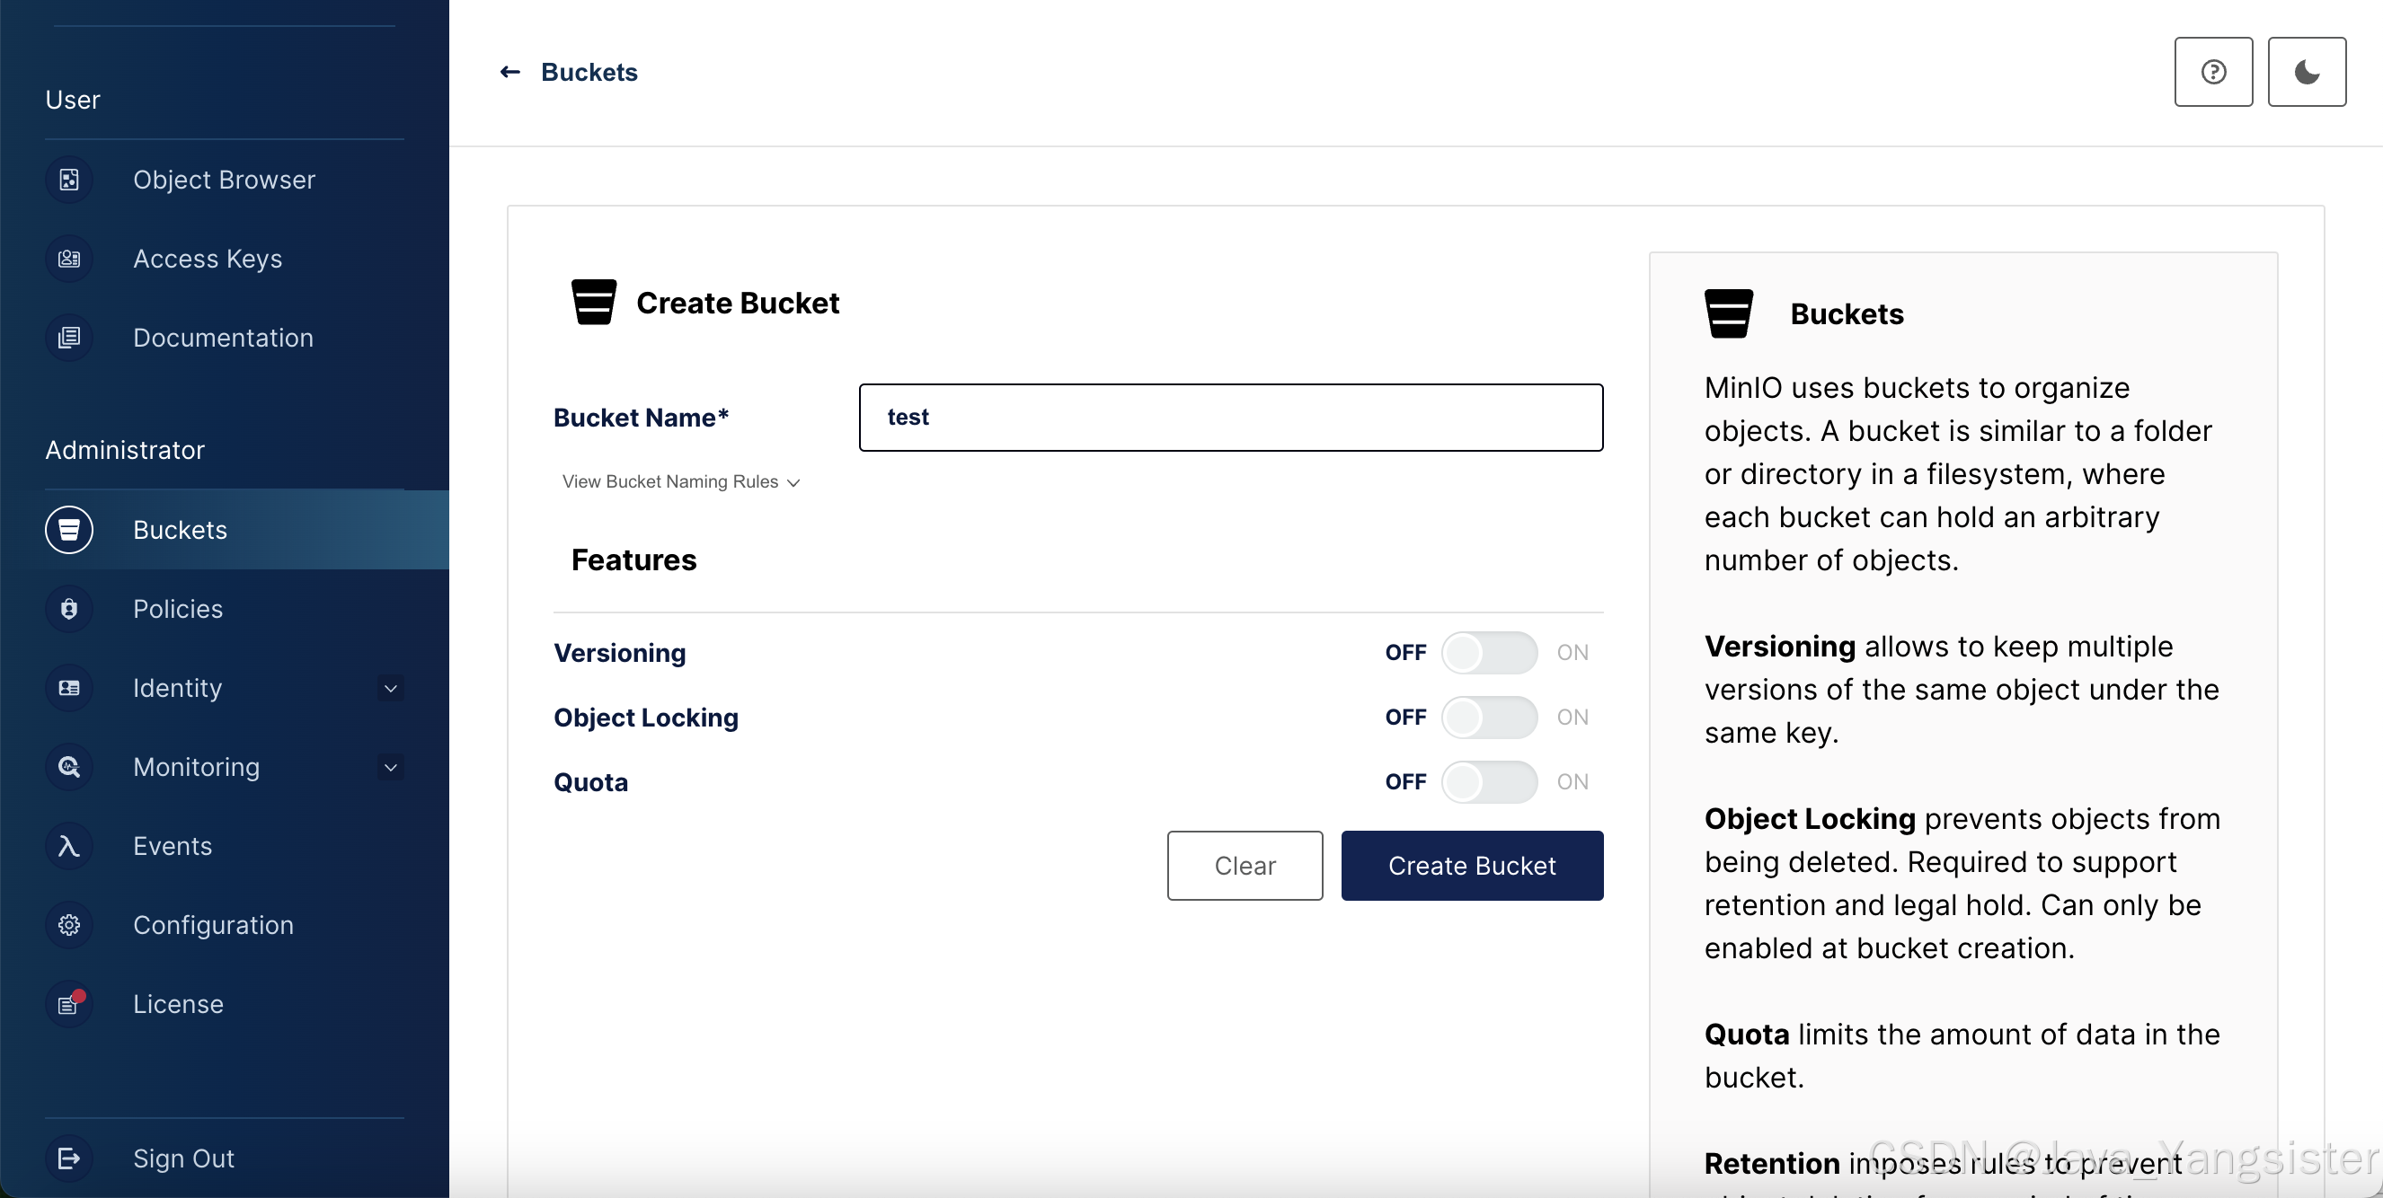The height and width of the screenshot is (1198, 2383).
Task: Expand View Bucket Naming Rules
Action: click(681, 481)
